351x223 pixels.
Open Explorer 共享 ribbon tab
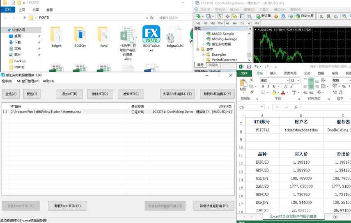(x=36, y=10)
